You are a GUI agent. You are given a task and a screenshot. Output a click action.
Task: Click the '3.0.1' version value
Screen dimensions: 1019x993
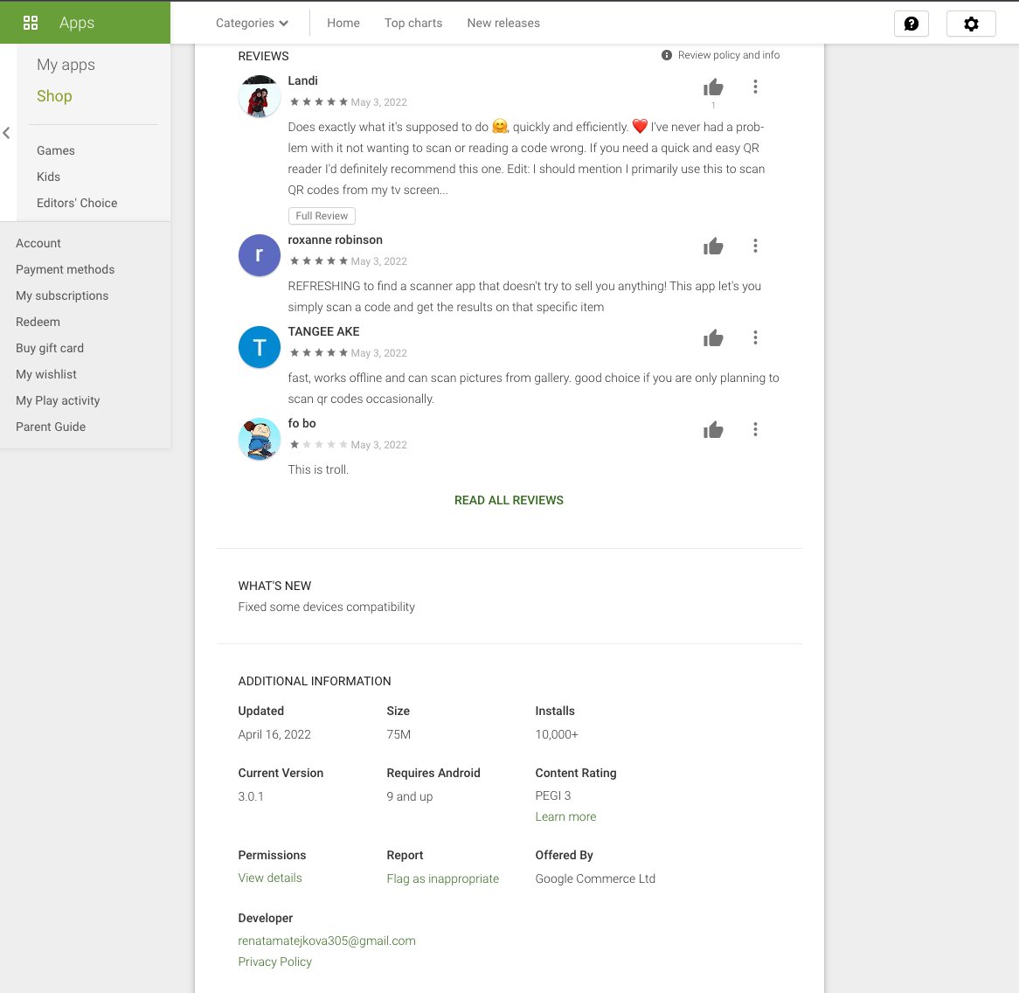[x=251, y=796]
